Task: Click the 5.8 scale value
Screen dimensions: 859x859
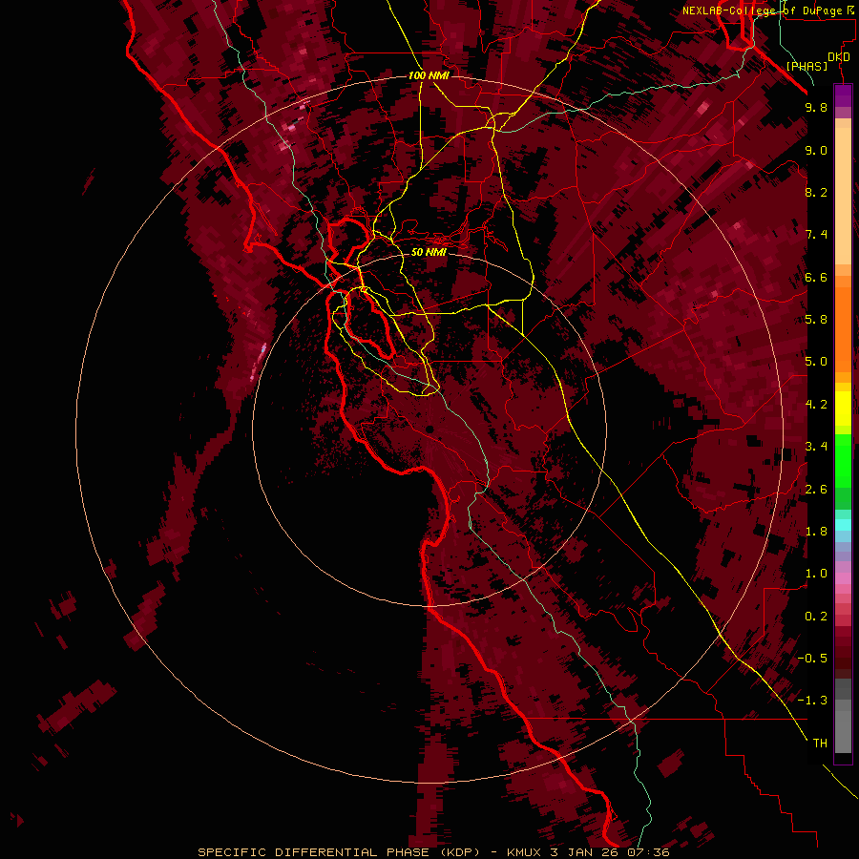Action: coord(816,320)
